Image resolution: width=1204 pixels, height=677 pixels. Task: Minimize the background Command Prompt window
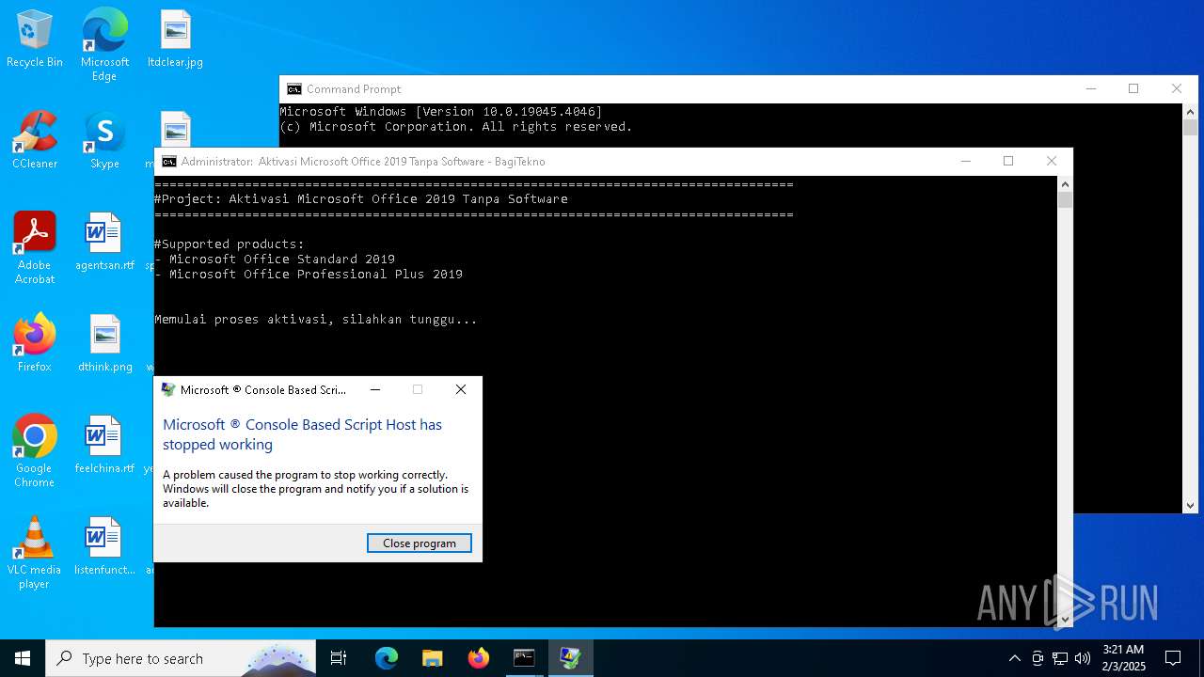coord(1090,89)
